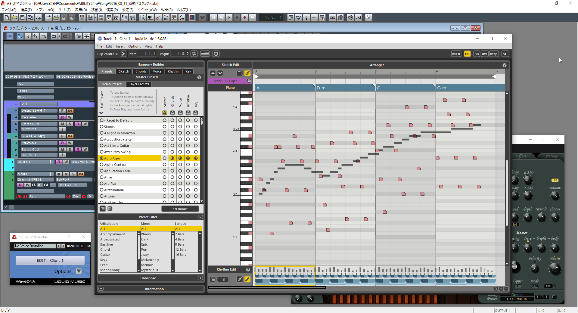Select the marquee selection tool in Sketch Edit
Screen dimensions: 578x313
point(239,73)
